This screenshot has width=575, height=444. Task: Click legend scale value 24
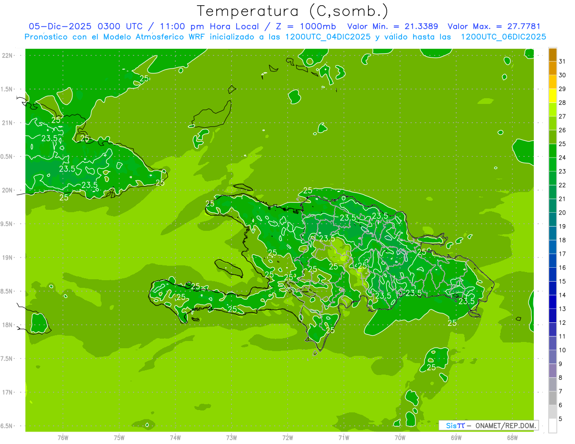(562, 158)
